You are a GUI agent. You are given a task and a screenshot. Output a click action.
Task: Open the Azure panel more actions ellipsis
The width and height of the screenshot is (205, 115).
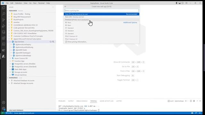pos(53,7)
